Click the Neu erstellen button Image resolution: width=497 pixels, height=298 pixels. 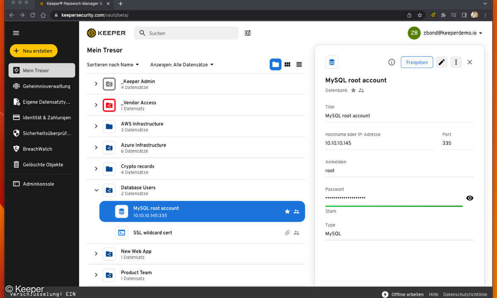34,51
